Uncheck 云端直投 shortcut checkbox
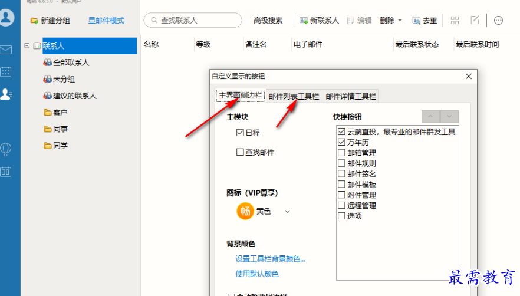This screenshot has height=296, width=520. [x=341, y=131]
